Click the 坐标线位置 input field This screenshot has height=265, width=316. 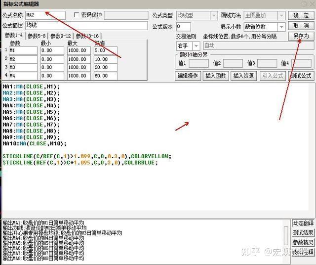pyautogui.click(x=259, y=46)
